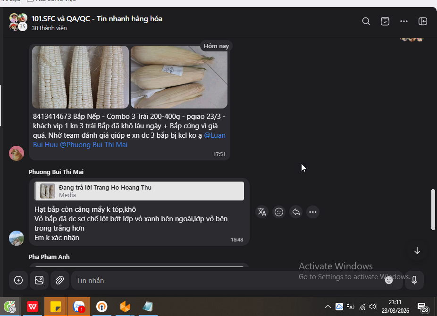Open the green Cốc Cốc browser in taskbar
This screenshot has height=316, width=437.
10,307
